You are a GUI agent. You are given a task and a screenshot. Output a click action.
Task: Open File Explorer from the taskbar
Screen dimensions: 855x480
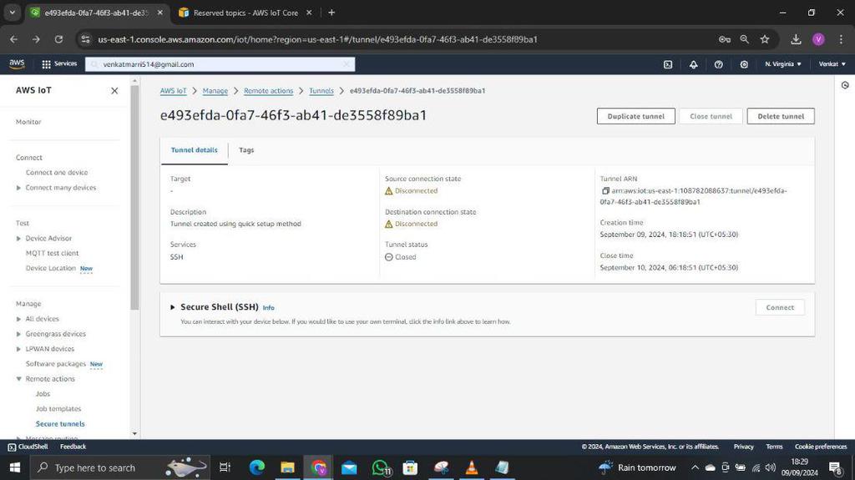(x=287, y=467)
